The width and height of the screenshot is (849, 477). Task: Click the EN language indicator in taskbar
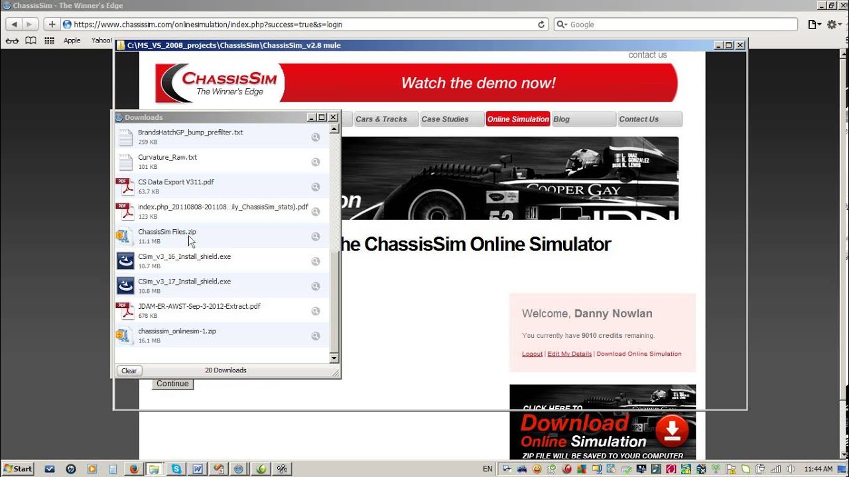[488, 468]
